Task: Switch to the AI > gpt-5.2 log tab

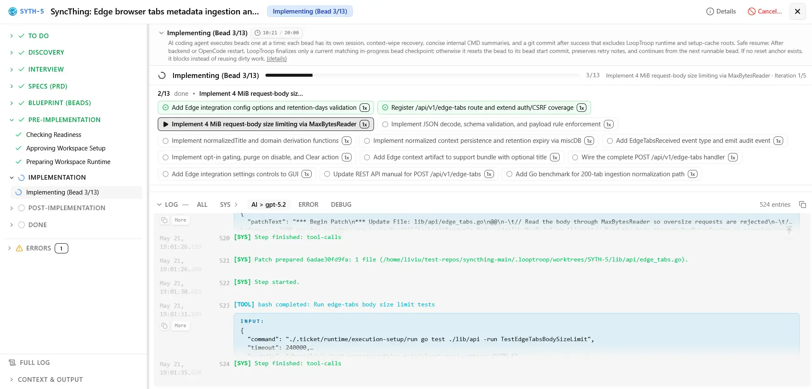Action: tap(268, 205)
